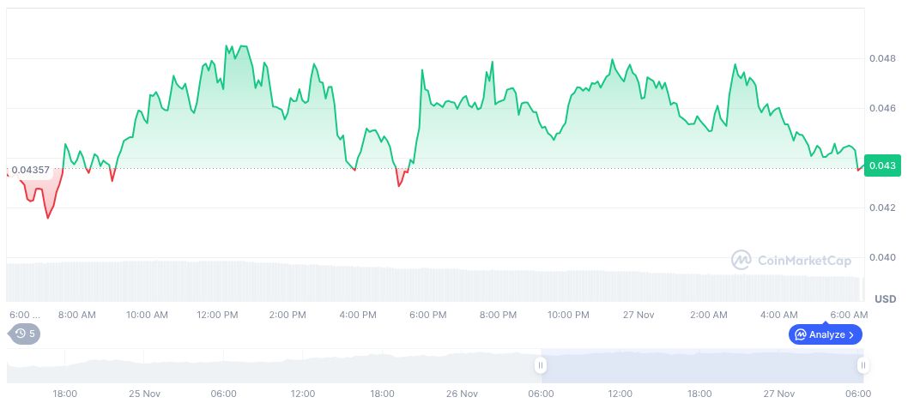Grab the left range selector handle
Image resolution: width=920 pixels, height=403 pixels.
click(x=541, y=365)
